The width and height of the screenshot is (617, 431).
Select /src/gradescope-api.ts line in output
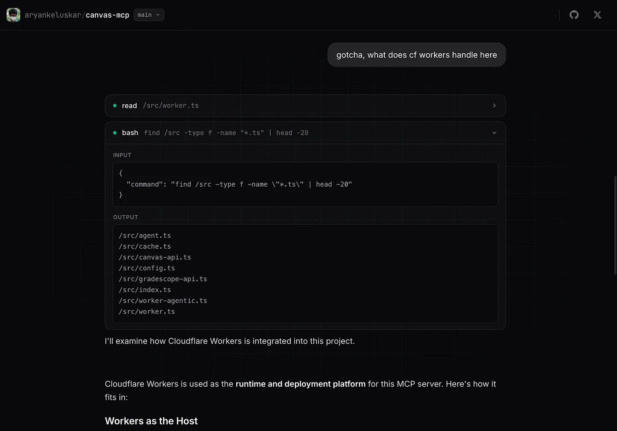pyautogui.click(x=163, y=279)
